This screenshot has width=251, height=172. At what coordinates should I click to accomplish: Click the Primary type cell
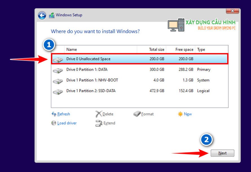click(204, 70)
